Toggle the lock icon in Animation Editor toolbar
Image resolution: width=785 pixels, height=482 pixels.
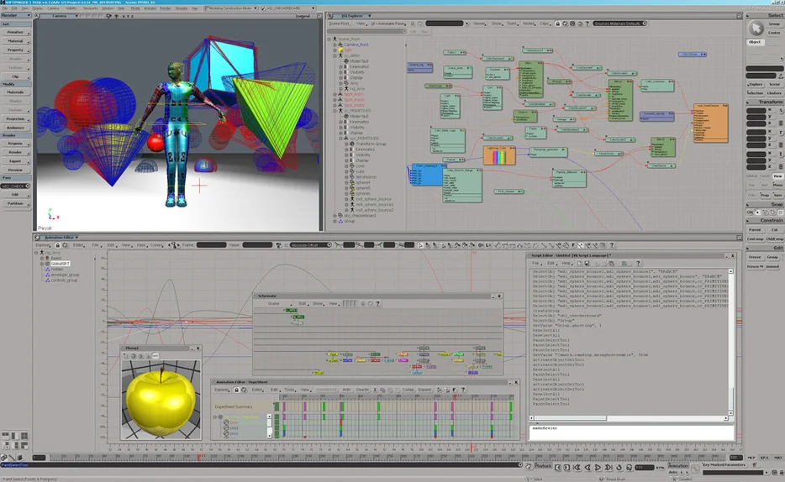tap(58, 245)
